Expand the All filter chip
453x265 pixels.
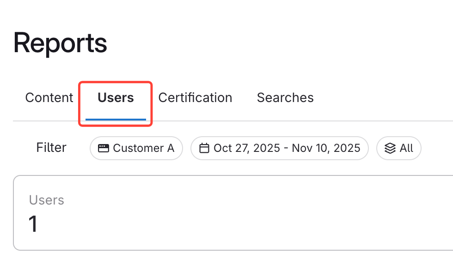[398, 148]
